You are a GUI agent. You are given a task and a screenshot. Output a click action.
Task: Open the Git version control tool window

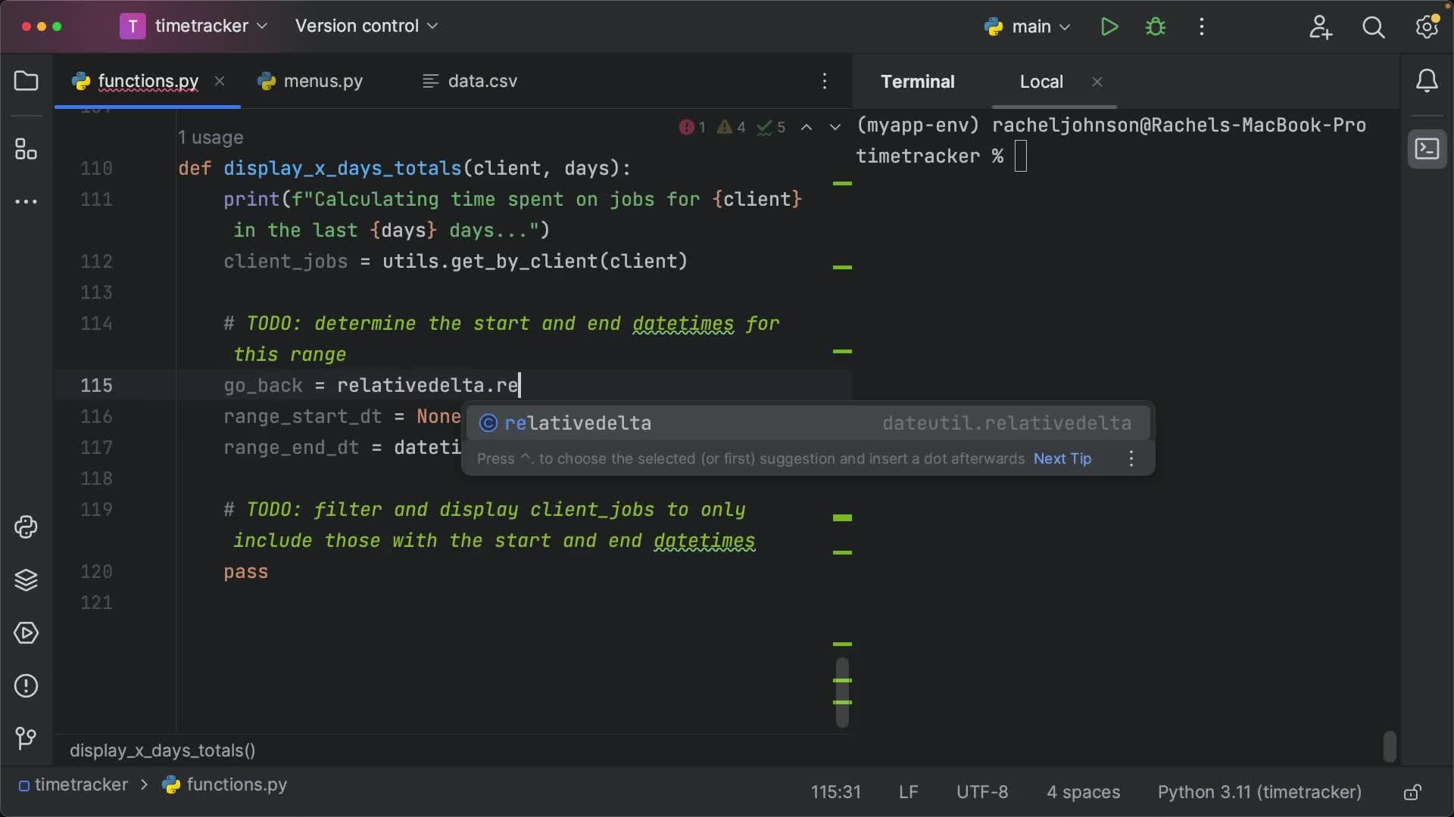pos(27,738)
